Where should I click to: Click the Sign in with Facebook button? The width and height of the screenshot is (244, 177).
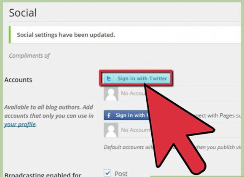click(126, 115)
